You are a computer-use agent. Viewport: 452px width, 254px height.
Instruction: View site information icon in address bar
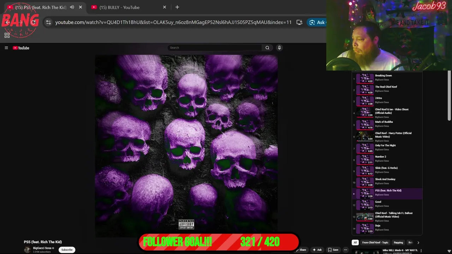(48, 22)
